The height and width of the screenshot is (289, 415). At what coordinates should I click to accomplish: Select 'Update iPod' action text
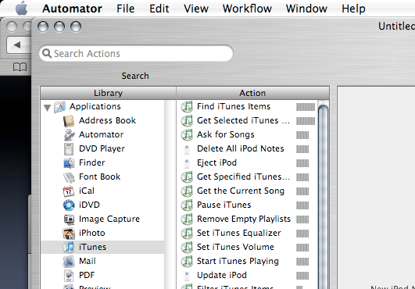222,275
